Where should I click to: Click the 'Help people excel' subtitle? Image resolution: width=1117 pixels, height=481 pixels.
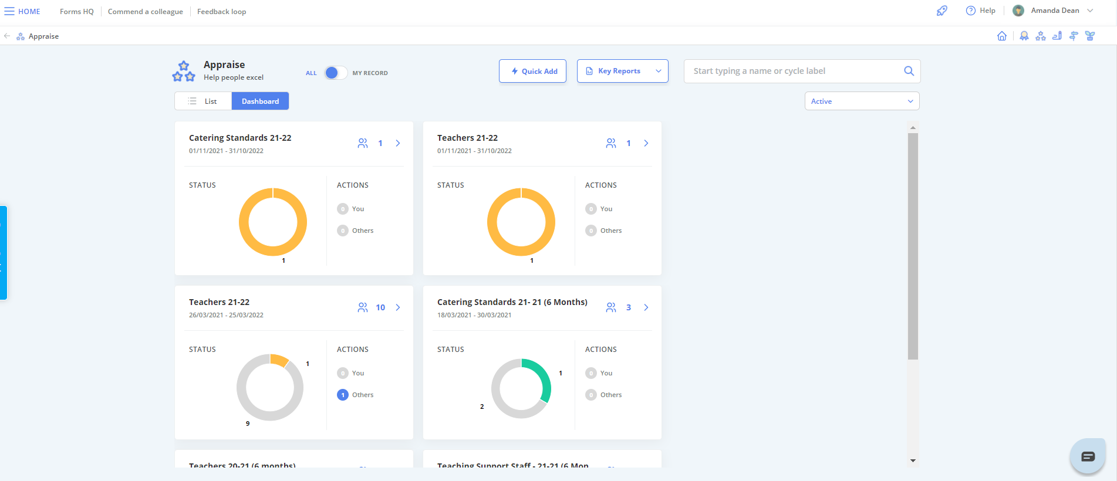(x=234, y=77)
